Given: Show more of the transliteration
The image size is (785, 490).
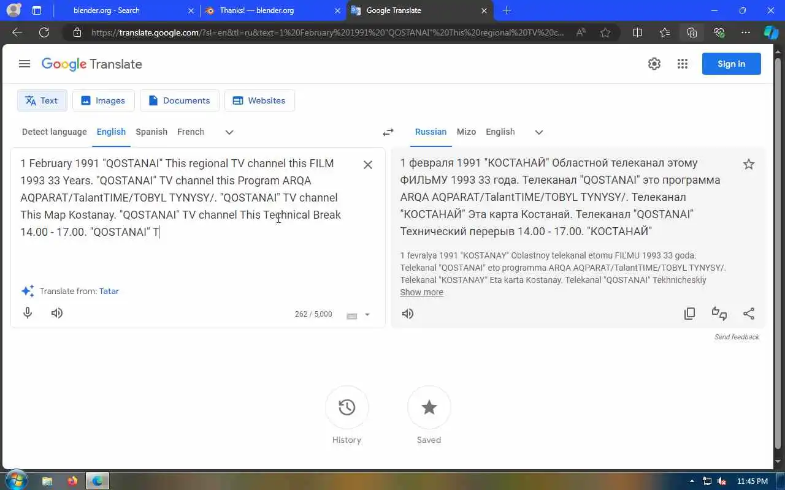Looking at the screenshot, I should pos(421,292).
